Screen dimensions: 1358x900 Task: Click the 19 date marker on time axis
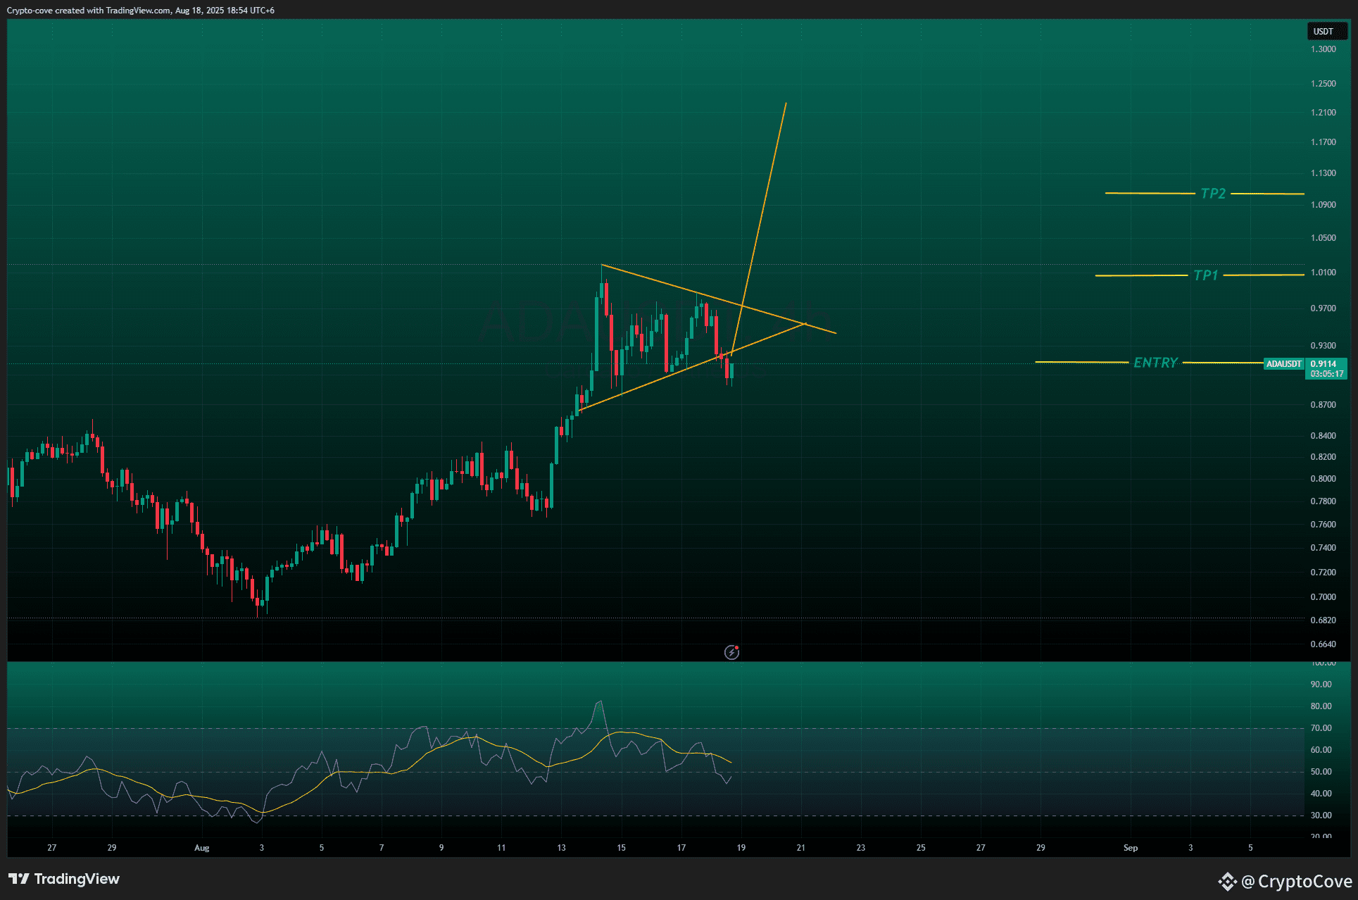click(x=741, y=848)
